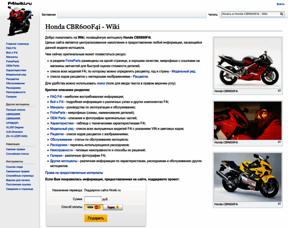The width and height of the screenshot is (288, 228).
Task: Enlarge the red helmet photo via magnify icon
Action: coord(279,142)
